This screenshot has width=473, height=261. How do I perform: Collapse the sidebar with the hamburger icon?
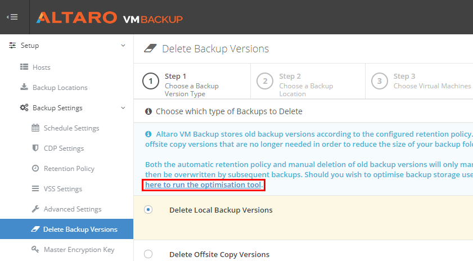12,17
